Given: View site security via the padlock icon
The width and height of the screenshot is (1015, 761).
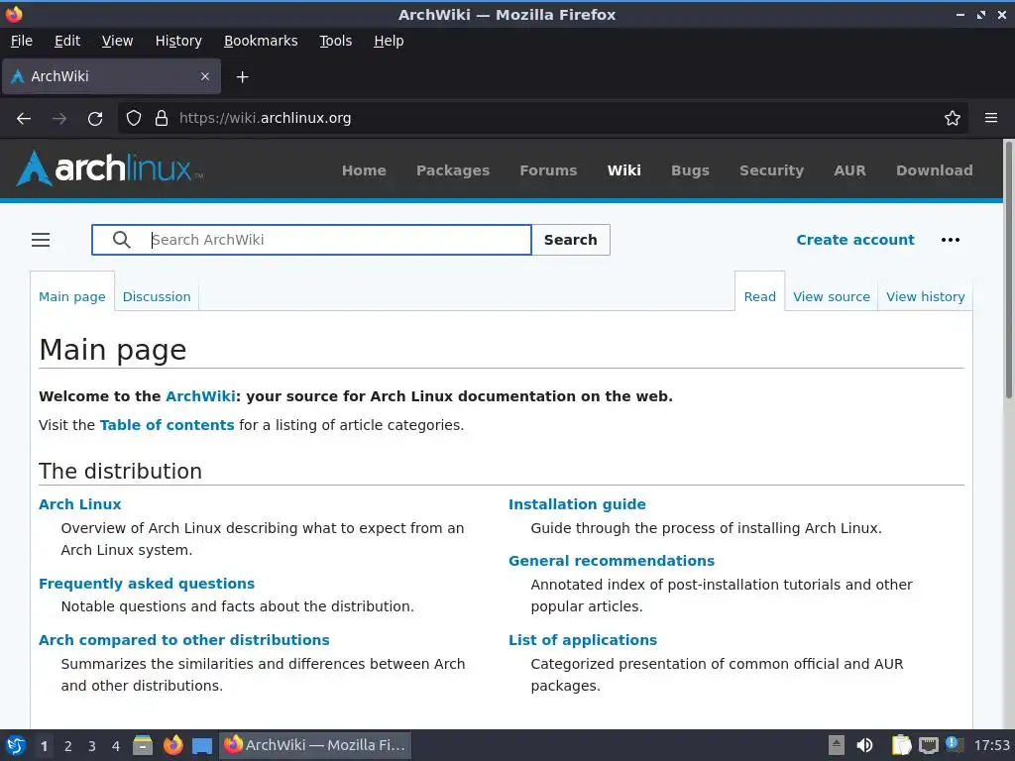Looking at the screenshot, I should point(162,119).
